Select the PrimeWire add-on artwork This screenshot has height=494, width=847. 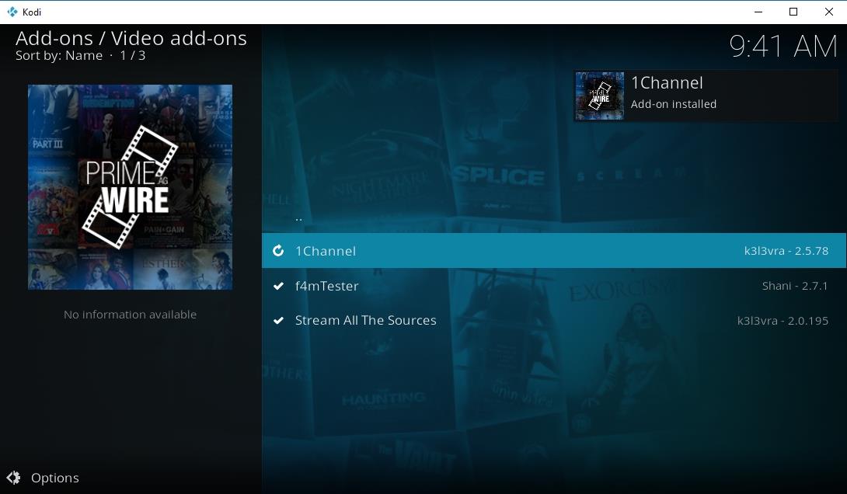tap(130, 187)
